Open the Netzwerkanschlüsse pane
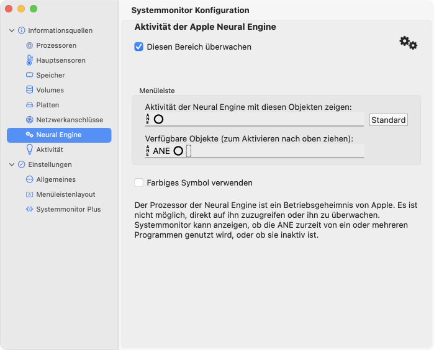 point(59,120)
